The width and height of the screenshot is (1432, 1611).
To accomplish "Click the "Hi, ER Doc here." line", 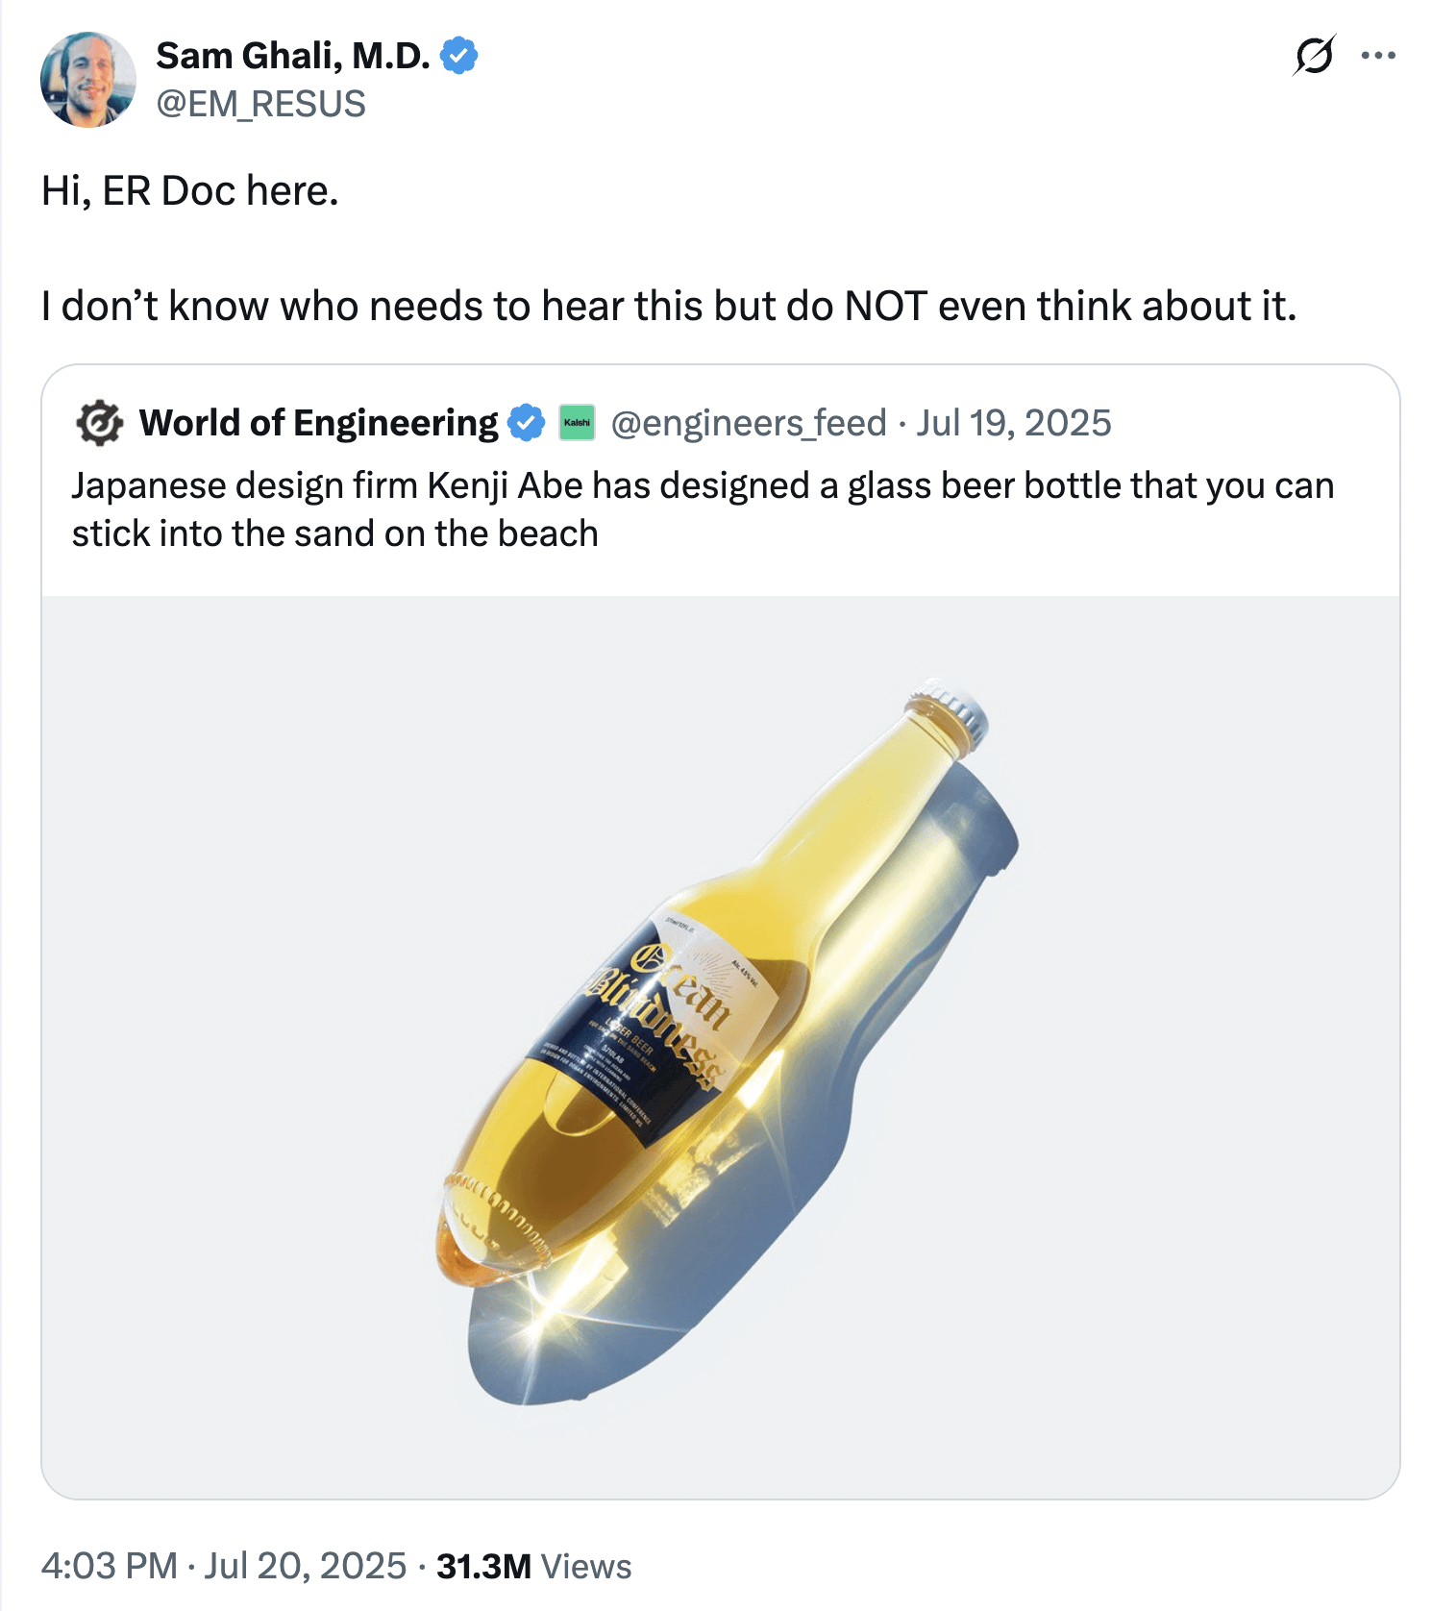I will pos(190,190).
